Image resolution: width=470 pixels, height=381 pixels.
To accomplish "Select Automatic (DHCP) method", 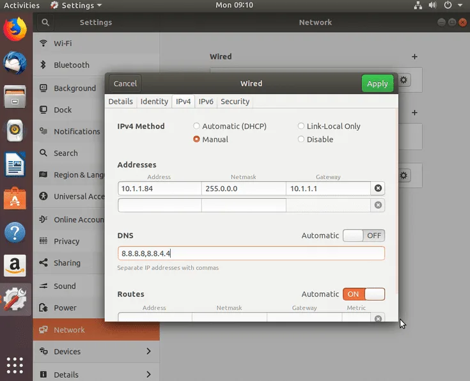I will point(230,126).
